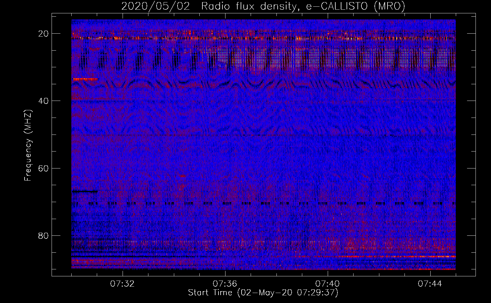Click the 60 MHz frequency tick label
This screenshot has height=303, width=491.
[43, 168]
